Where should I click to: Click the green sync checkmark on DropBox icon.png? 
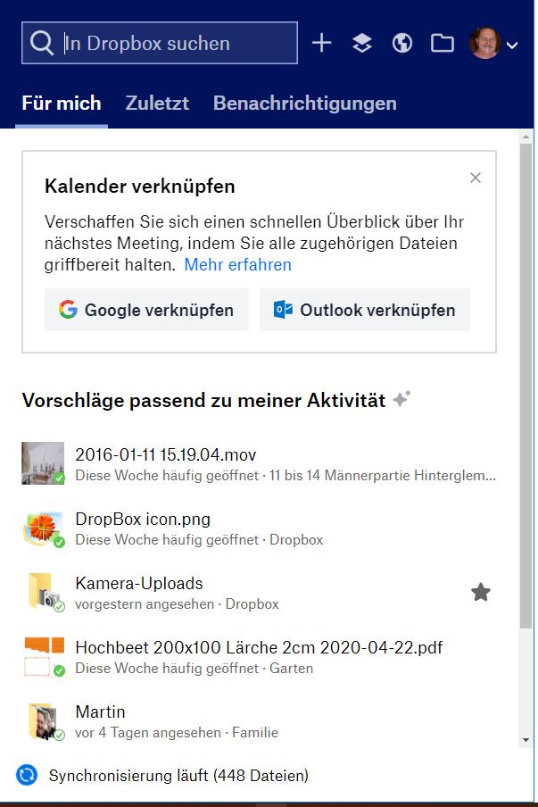(x=60, y=543)
